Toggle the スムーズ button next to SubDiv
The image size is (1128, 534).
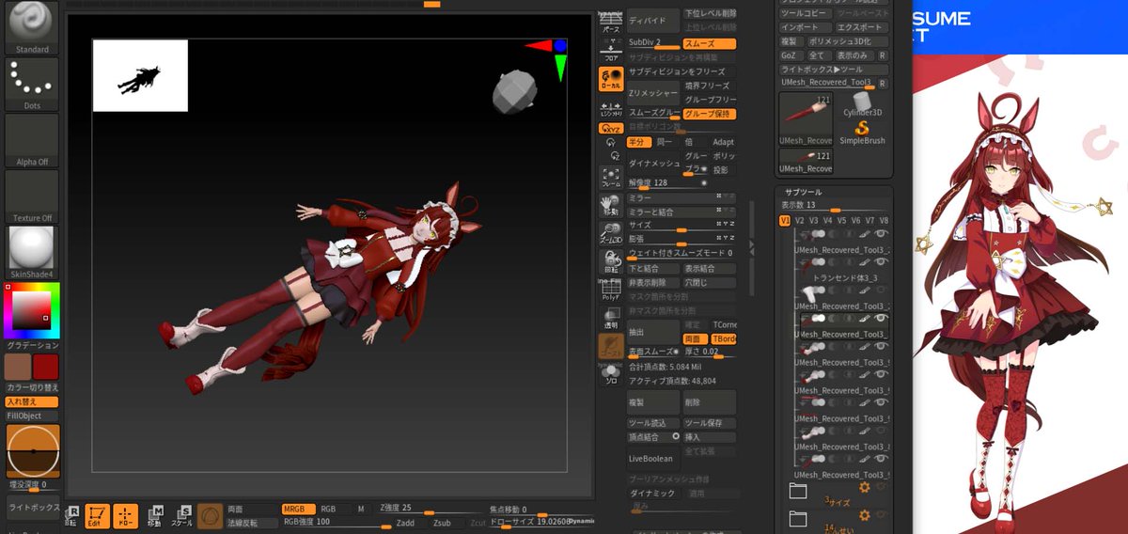click(709, 43)
